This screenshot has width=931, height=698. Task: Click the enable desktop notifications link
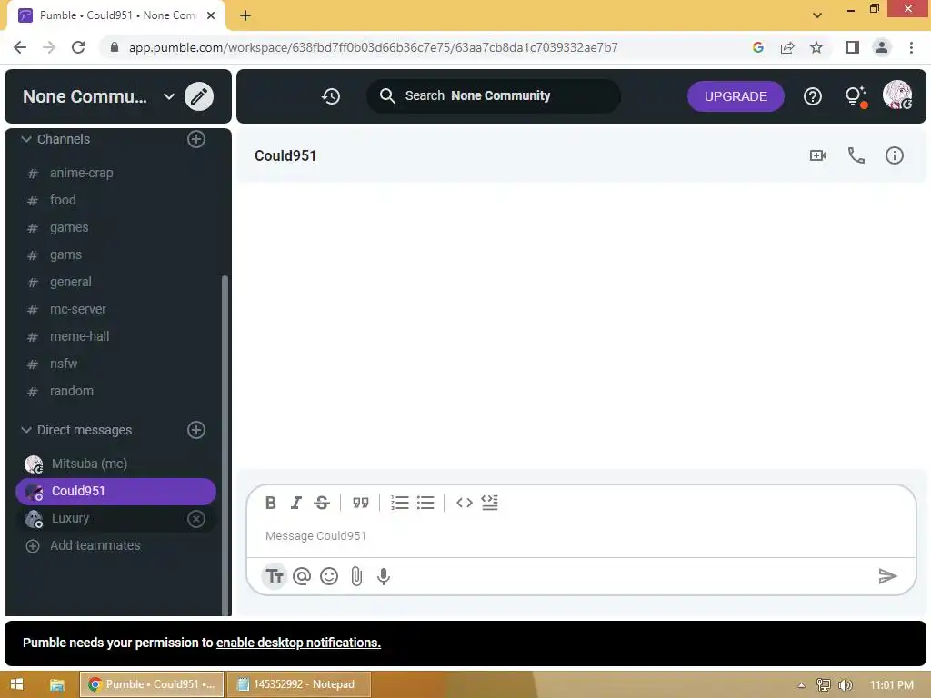[x=298, y=643]
